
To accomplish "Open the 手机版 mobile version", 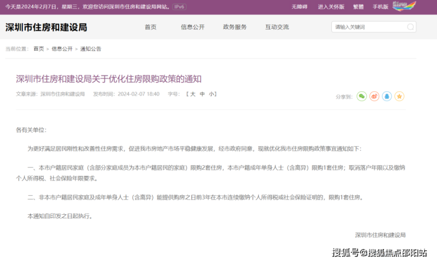I will pos(380,6).
